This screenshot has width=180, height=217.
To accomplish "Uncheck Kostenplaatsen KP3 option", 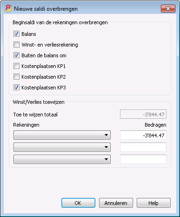I will (16, 88).
